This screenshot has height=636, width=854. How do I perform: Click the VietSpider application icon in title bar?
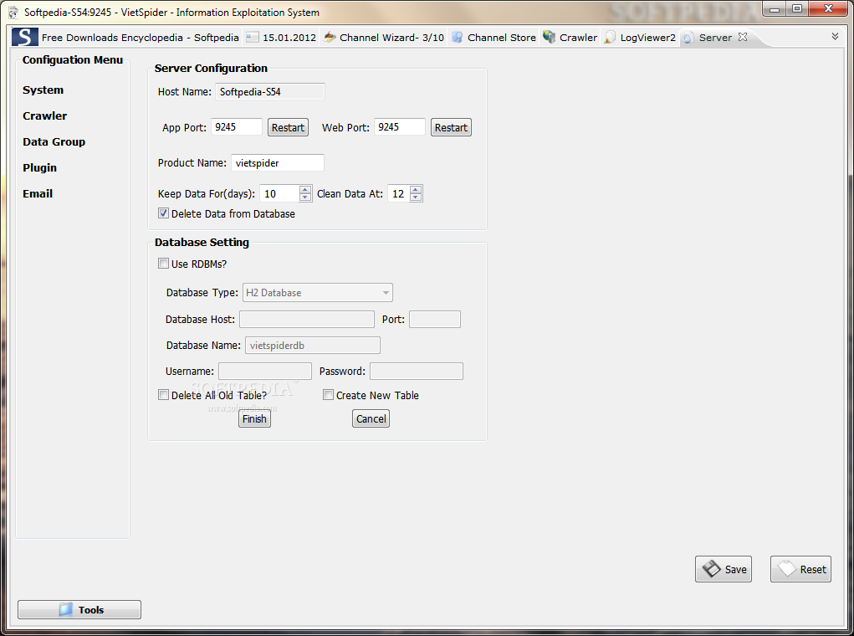click(x=13, y=12)
